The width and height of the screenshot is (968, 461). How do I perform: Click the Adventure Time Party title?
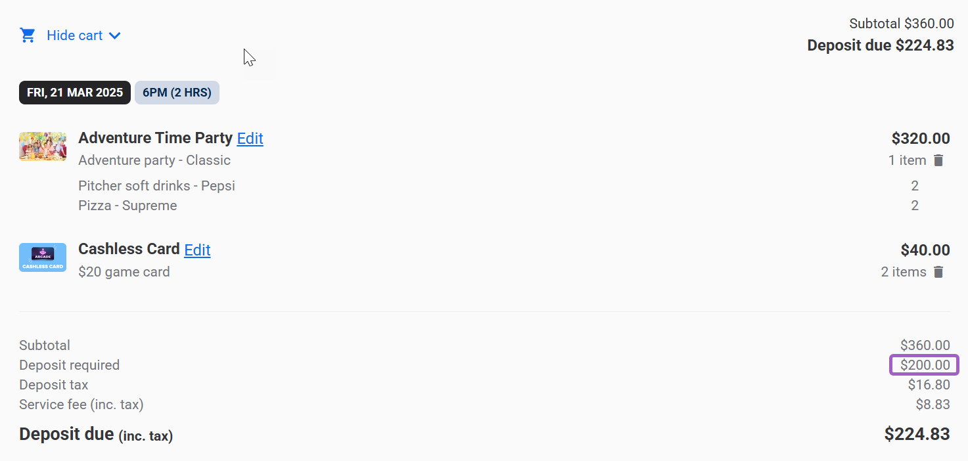(x=155, y=138)
